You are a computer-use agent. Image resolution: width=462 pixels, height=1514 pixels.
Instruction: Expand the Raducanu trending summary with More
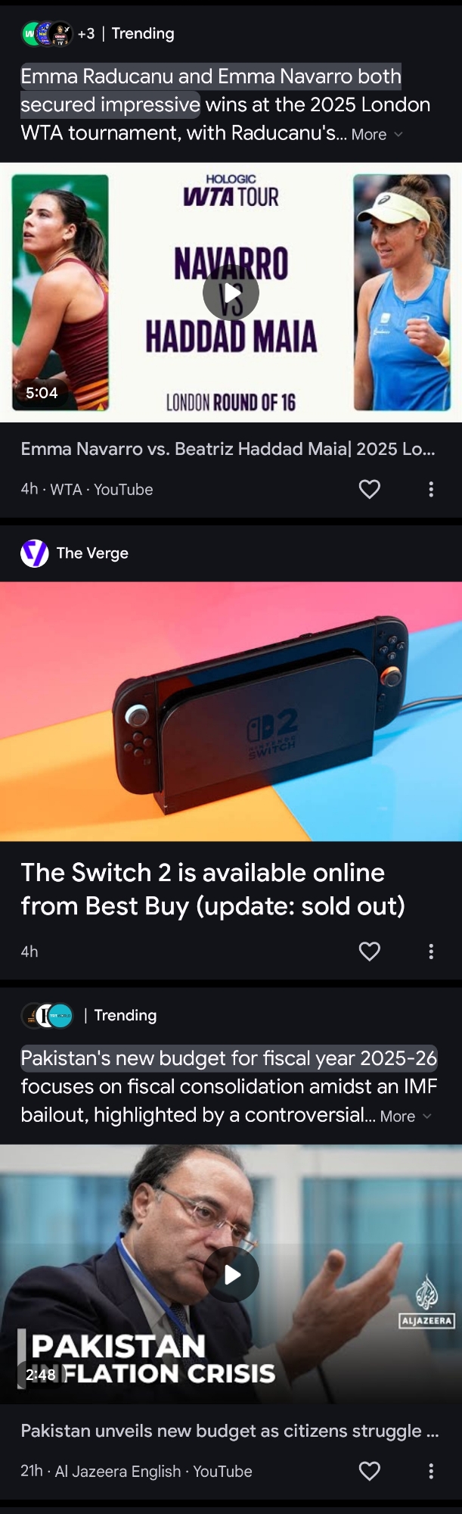(x=377, y=134)
